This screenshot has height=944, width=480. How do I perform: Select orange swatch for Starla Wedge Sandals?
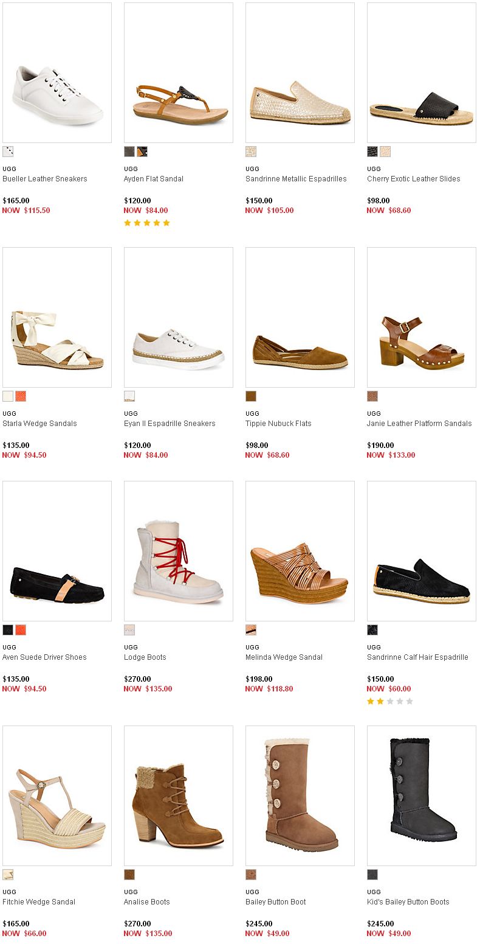[21, 396]
